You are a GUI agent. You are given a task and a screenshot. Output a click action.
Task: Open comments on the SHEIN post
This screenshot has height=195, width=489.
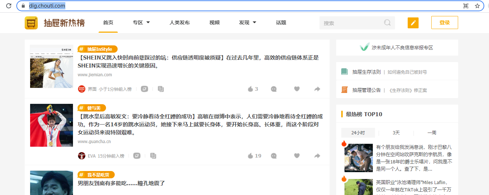click(x=274, y=89)
